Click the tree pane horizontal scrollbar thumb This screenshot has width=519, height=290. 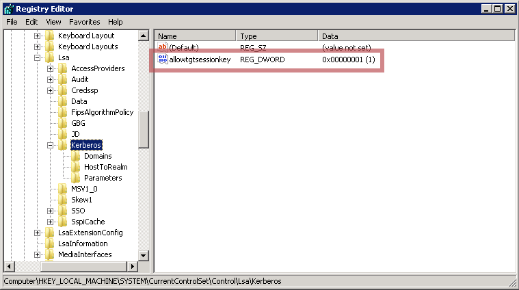[83, 266]
